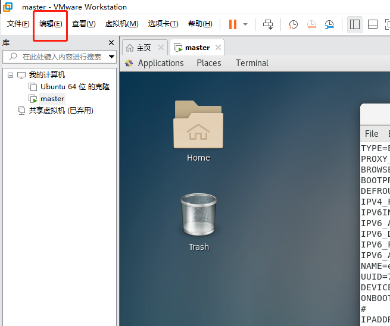Open the 文件(F) menu
This screenshot has width=390, height=326.
(x=18, y=24)
